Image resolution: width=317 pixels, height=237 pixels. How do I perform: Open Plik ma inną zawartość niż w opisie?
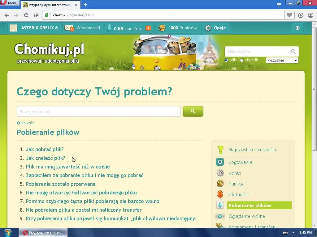(x=68, y=167)
